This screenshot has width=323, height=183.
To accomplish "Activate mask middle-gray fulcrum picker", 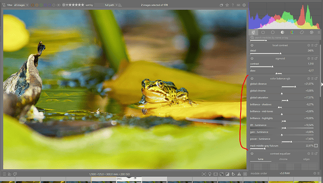I will pyautogui.click(x=316, y=146).
